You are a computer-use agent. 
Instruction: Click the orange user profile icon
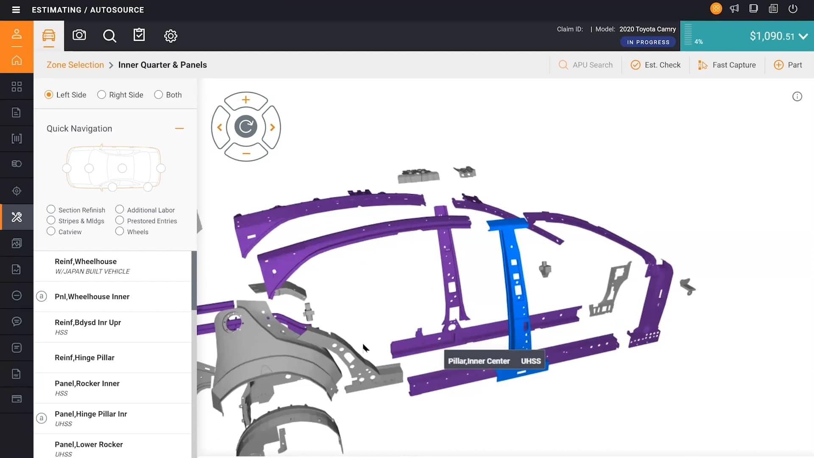click(17, 34)
